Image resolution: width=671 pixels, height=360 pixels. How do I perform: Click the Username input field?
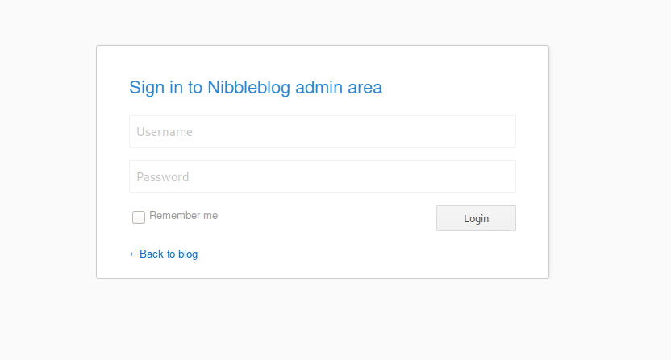coord(323,132)
